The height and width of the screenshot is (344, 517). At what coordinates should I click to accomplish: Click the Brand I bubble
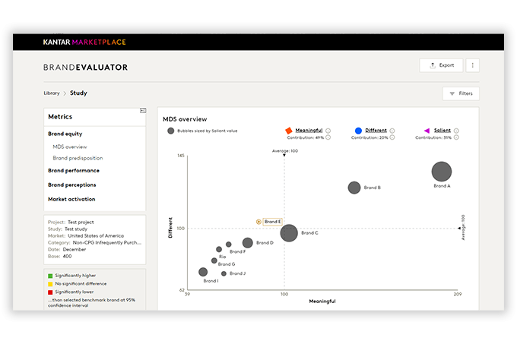click(x=203, y=272)
